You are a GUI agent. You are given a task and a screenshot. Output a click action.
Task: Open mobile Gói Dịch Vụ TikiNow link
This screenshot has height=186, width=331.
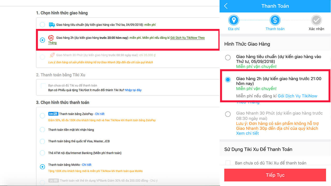point(297,96)
